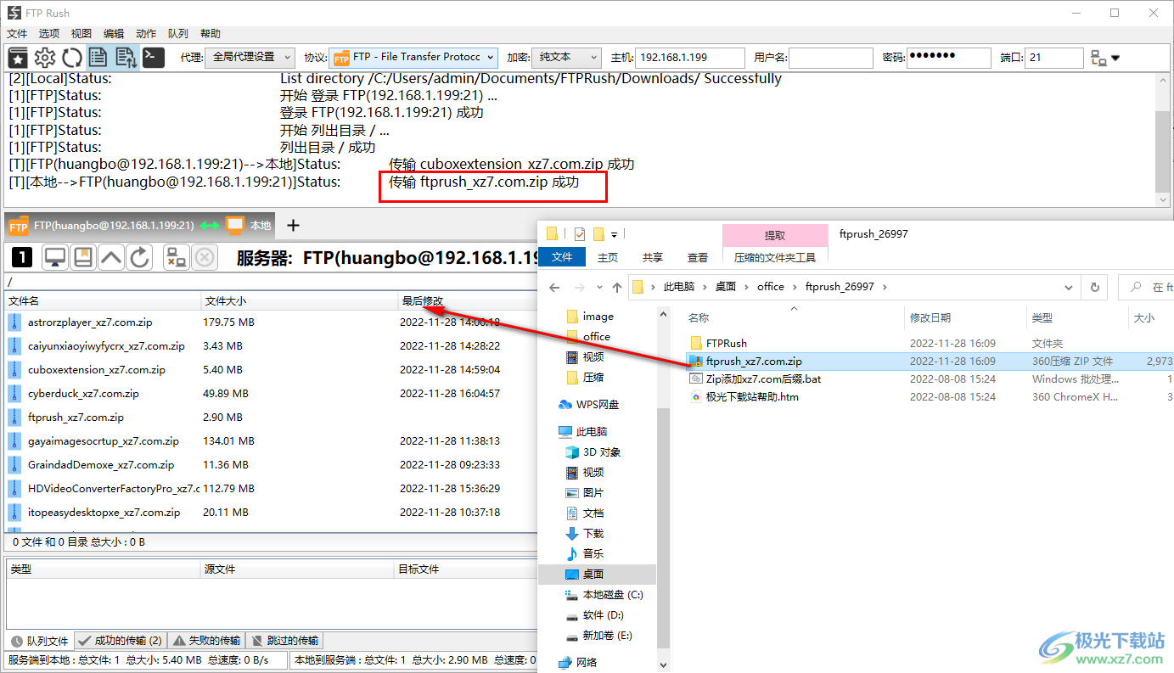This screenshot has height=673, width=1174.
Task: Open Explorer recent locations dropdown chevron
Action: [598, 287]
